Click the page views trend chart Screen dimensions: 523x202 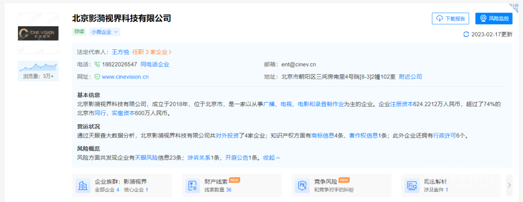pos(38,67)
